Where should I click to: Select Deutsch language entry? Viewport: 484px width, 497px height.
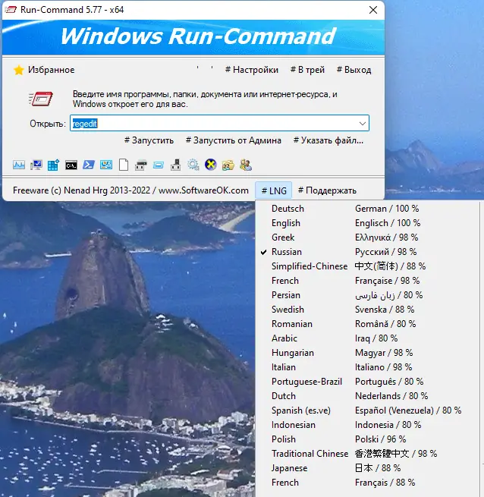[x=368, y=209]
